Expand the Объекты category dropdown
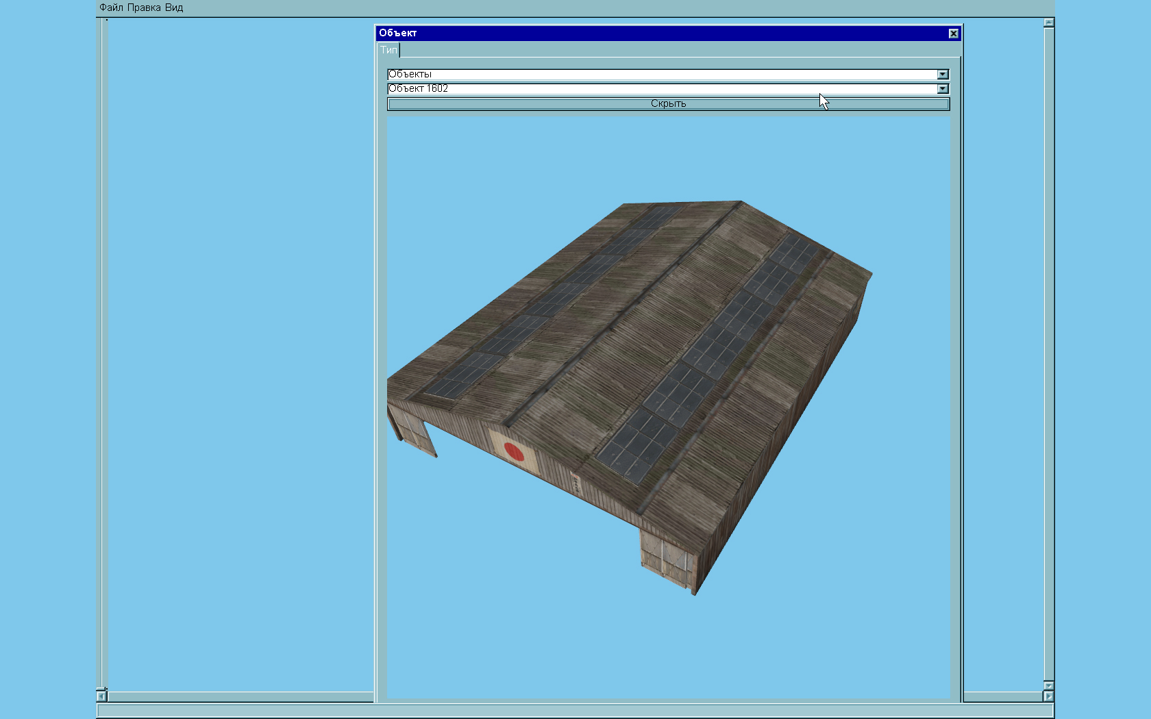Viewport: 1151px width, 719px height. [x=943, y=75]
